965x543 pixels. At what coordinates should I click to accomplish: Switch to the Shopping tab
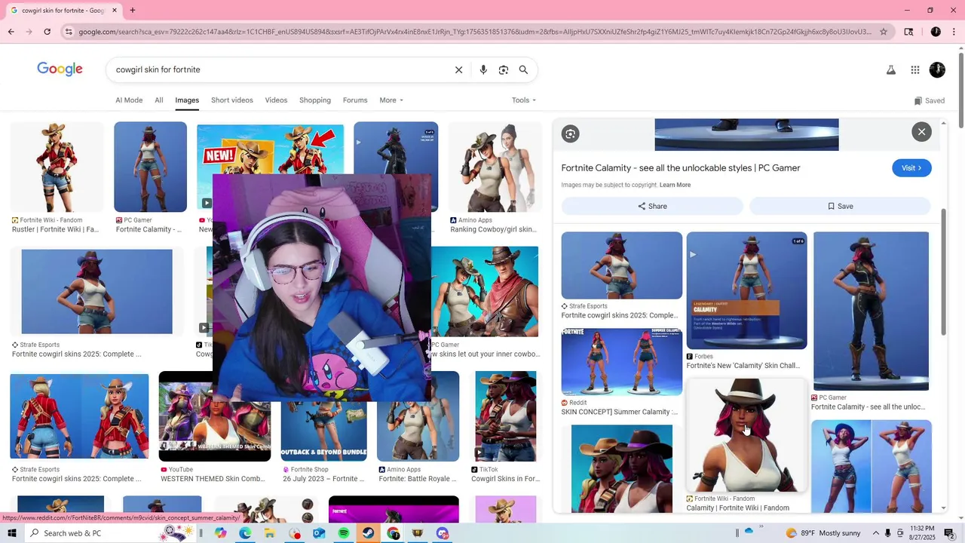tap(315, 100)
